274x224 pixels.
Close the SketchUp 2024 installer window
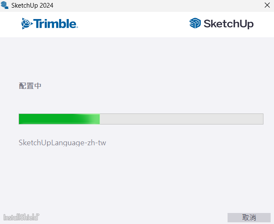tap(267, 6)
